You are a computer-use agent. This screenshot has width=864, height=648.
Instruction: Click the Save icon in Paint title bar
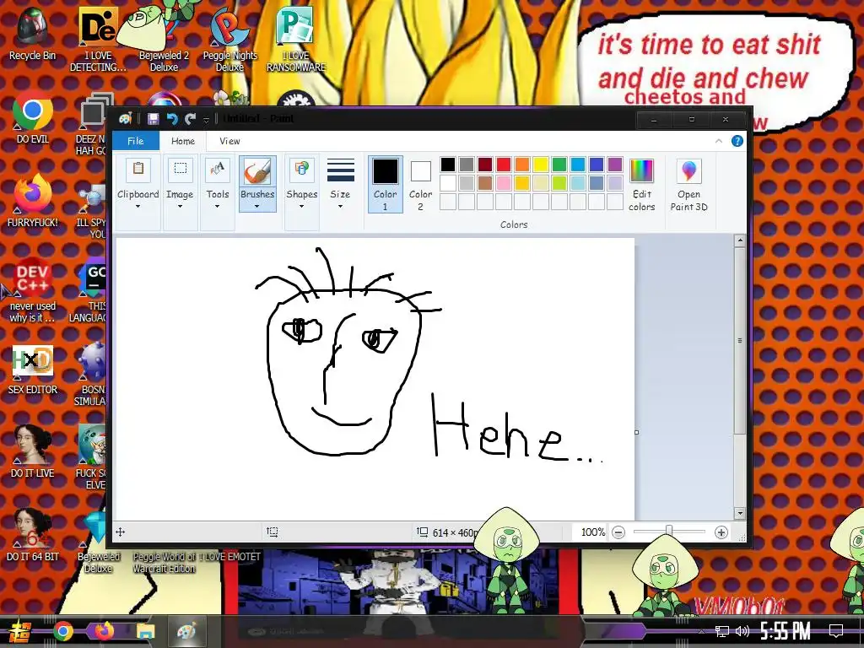tap(154, 118)
